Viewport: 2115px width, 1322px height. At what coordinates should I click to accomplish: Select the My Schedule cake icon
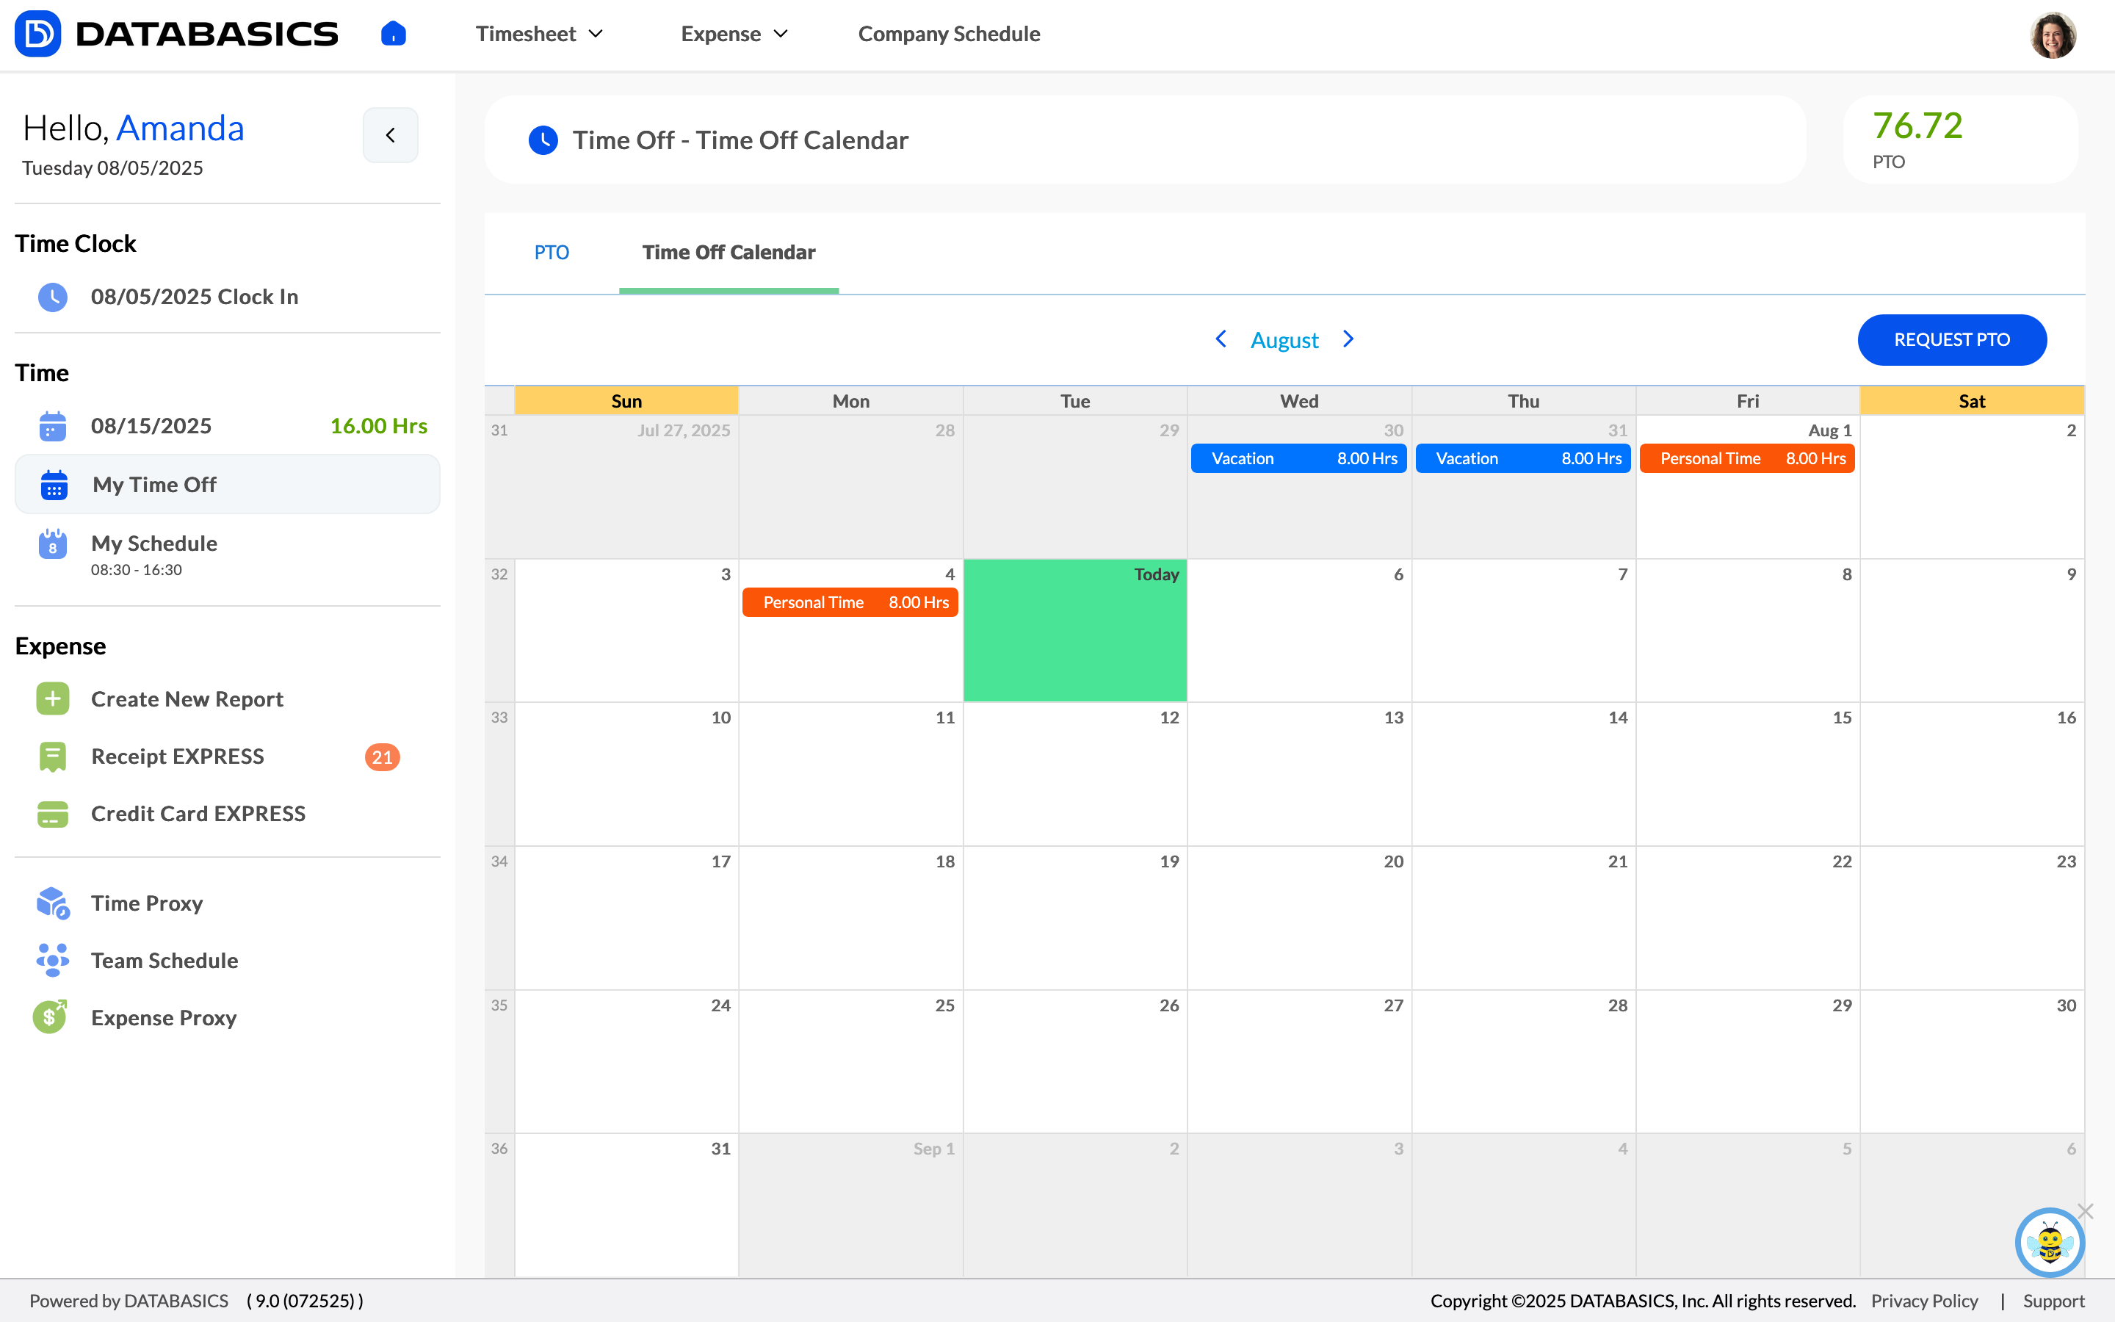point(52,543)
